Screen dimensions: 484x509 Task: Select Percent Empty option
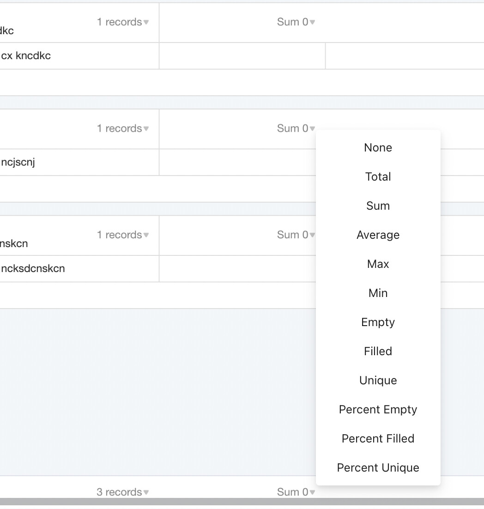pos(378,410)
